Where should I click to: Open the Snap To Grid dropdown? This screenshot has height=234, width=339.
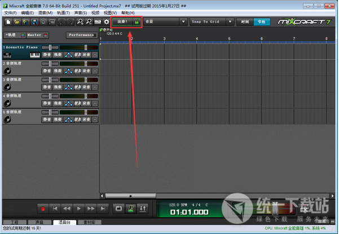pos(212,21)
